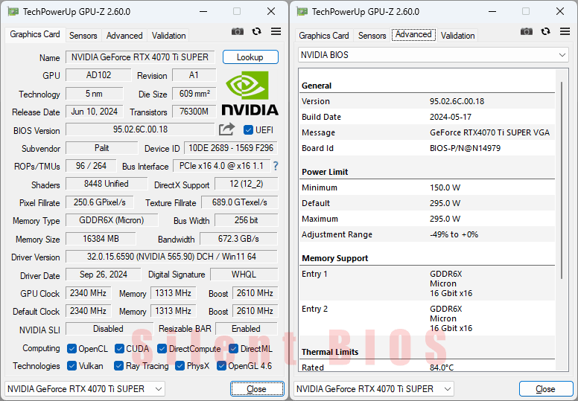Viewport: 578px width, 401px height.
Task: Toggle the PhysX checkbox
Action: [180, 365]
